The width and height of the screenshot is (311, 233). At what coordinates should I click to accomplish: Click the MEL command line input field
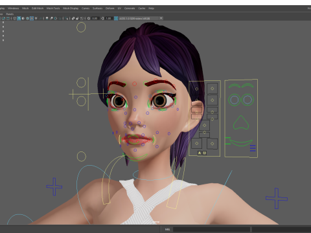point(211,229)
